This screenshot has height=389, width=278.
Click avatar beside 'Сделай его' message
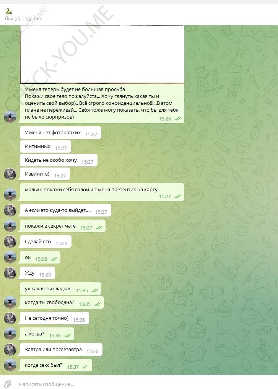point(10,241)
